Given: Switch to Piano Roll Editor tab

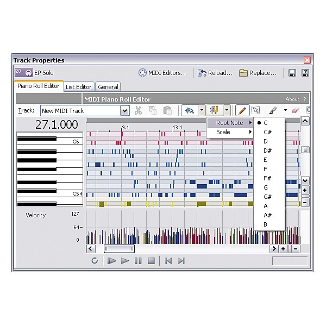Looking at the screenshot, I should click(39, 86).
